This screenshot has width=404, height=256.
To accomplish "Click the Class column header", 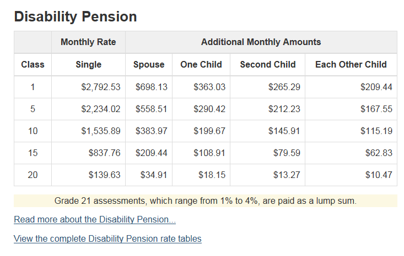I will click(x=33, y=64).
